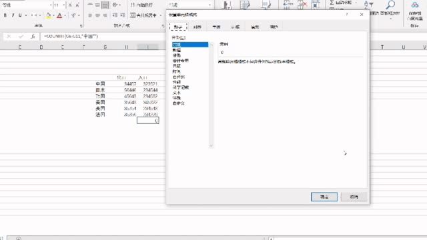Open Insert Function fx dialog

pos(33,36)
